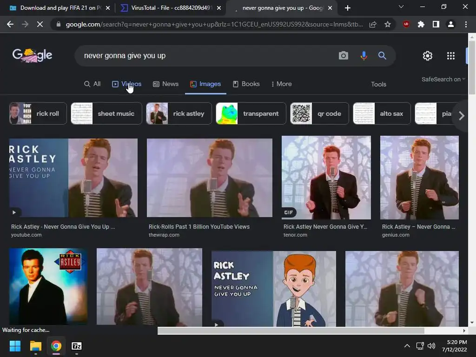
Task: Switch to the Books results tab
Action: (x=246, y=84)
